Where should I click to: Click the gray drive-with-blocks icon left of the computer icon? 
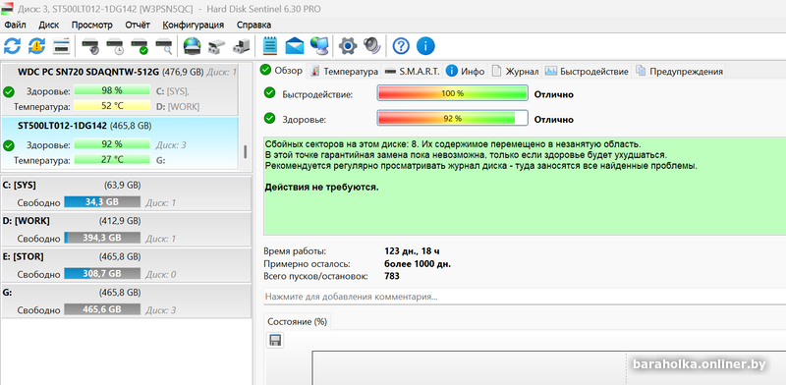216,46
